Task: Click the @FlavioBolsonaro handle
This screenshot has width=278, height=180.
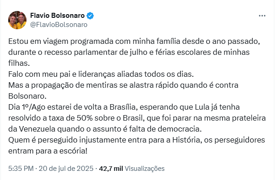Action: click(59, 25)
